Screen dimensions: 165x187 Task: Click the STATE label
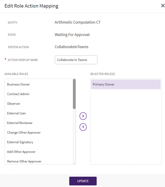[x=12, y=35]
